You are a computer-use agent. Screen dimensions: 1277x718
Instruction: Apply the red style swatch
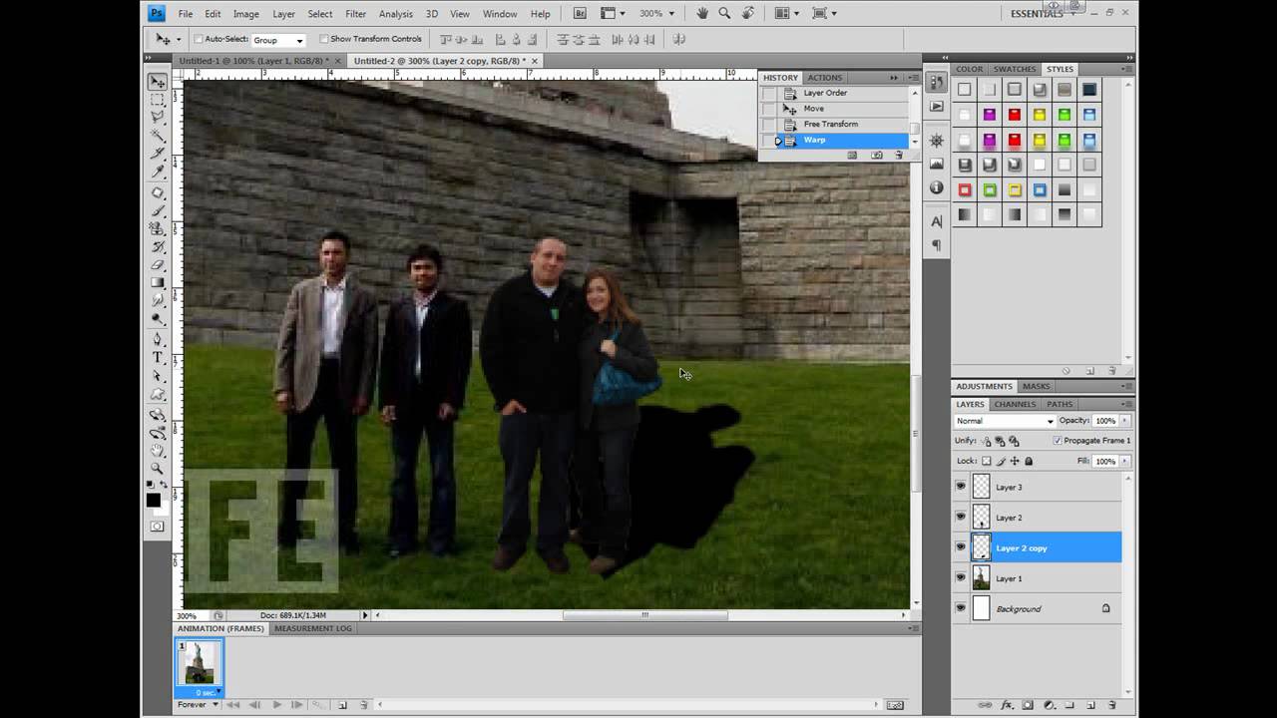tap(1015, 115)
